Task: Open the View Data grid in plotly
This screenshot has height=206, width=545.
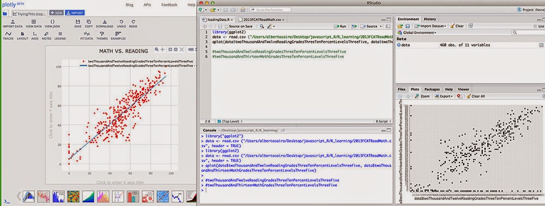Action: tap(34, 23)
